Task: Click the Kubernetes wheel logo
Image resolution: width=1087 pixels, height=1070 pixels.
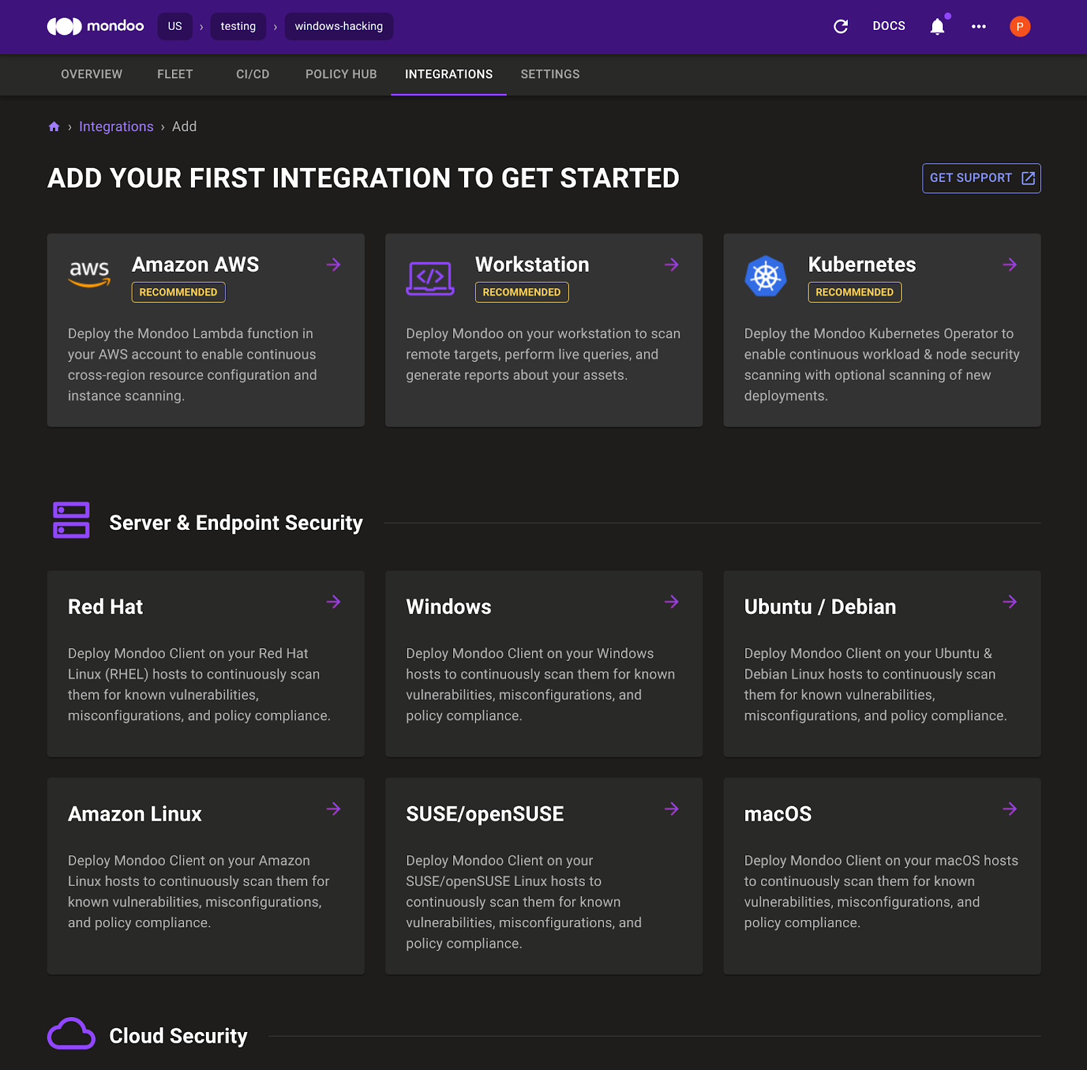Action: point(766,276)
